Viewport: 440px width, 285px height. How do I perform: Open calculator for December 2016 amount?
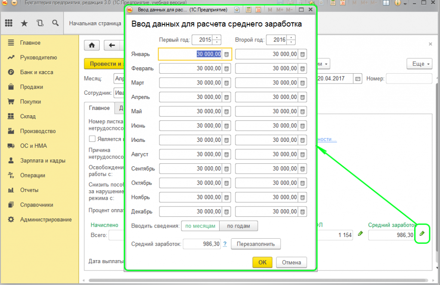coord(302,212)
